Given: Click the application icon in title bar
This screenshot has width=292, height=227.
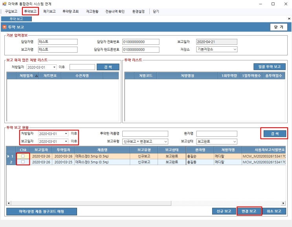Looking at the screenshot, I should [4, 4].
